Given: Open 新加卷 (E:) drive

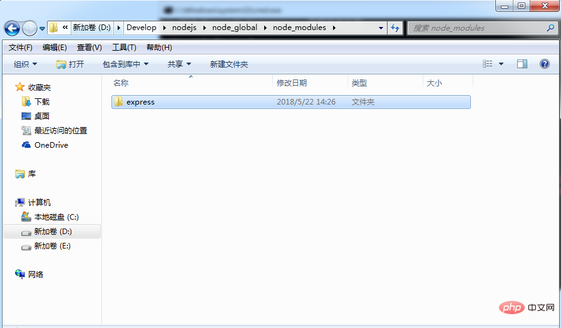Looking at the screenshot, I should (52, 246).
